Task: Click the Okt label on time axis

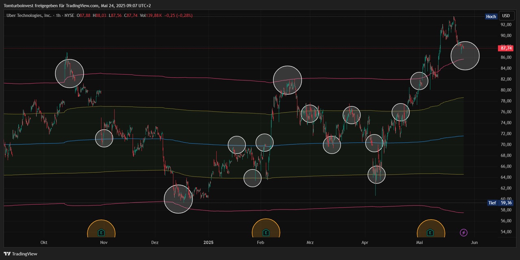Action: [x=44, y=243]
